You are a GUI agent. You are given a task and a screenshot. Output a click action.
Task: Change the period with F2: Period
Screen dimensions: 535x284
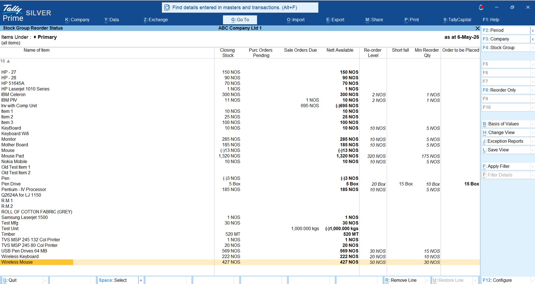506,30
